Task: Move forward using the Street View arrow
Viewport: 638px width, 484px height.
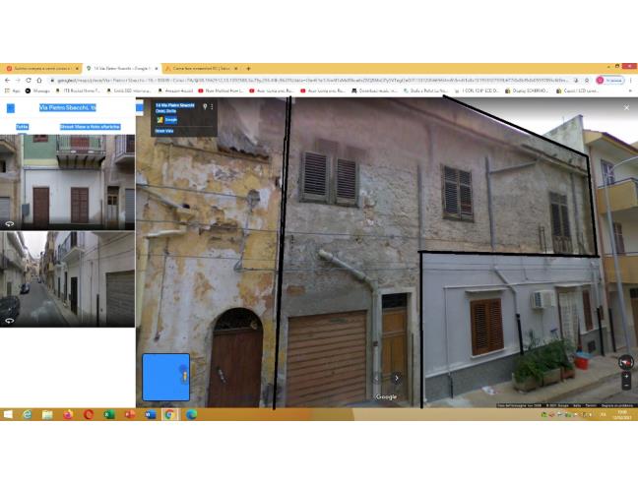Action: [397, 377]
